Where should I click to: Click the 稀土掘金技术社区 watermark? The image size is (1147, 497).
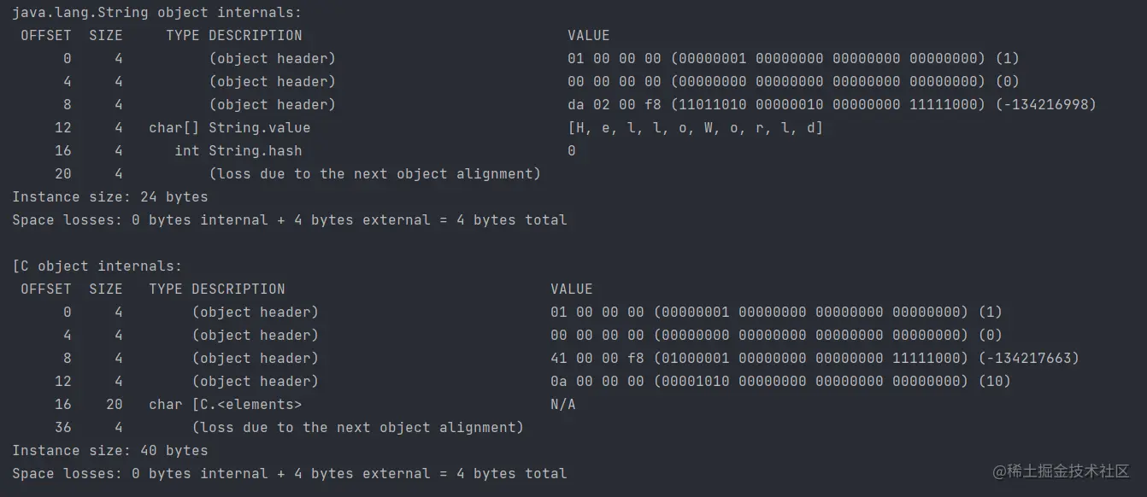click(1061, 471)
